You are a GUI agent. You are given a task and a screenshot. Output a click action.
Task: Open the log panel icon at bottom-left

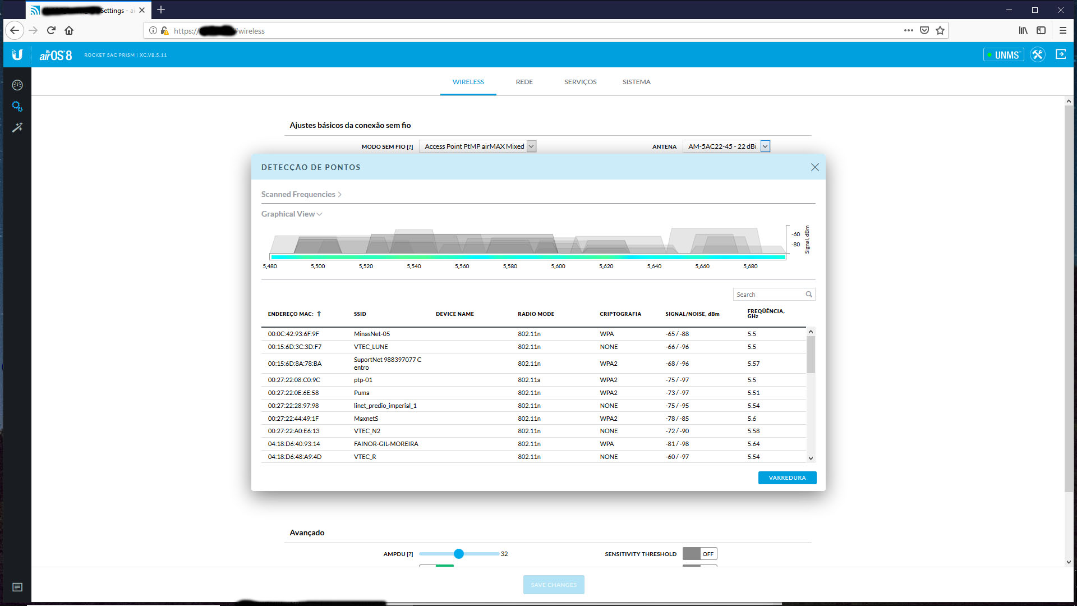17,587
